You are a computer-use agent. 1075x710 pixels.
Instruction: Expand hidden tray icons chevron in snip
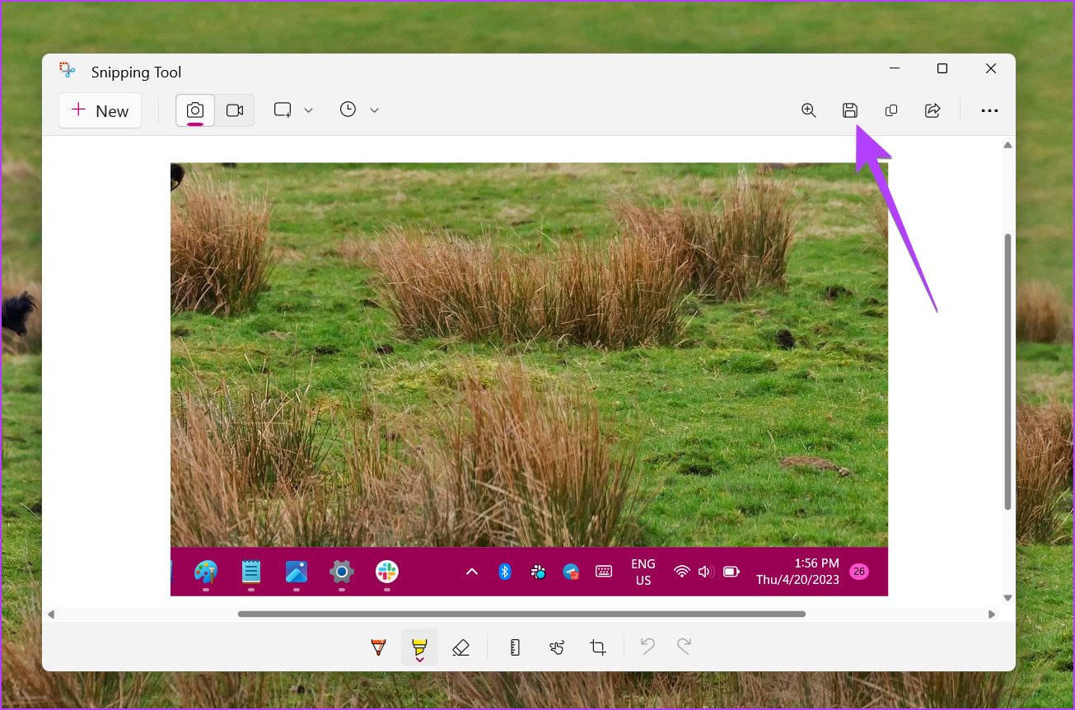(472, 572)
